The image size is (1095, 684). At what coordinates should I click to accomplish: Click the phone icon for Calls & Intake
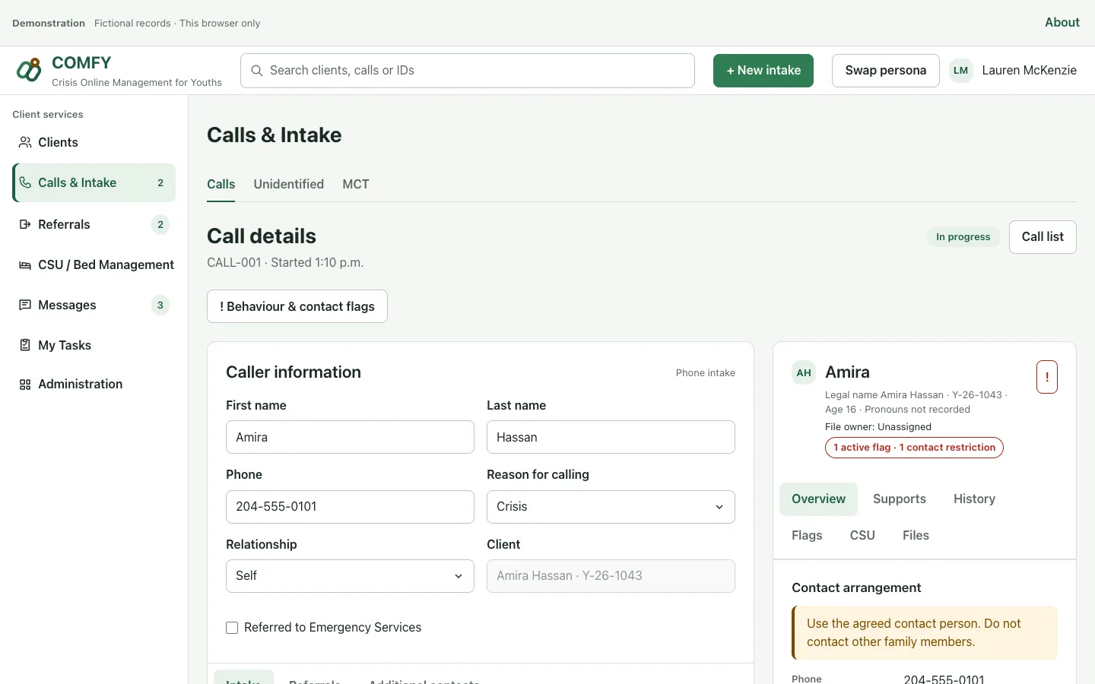coord(25,182)
